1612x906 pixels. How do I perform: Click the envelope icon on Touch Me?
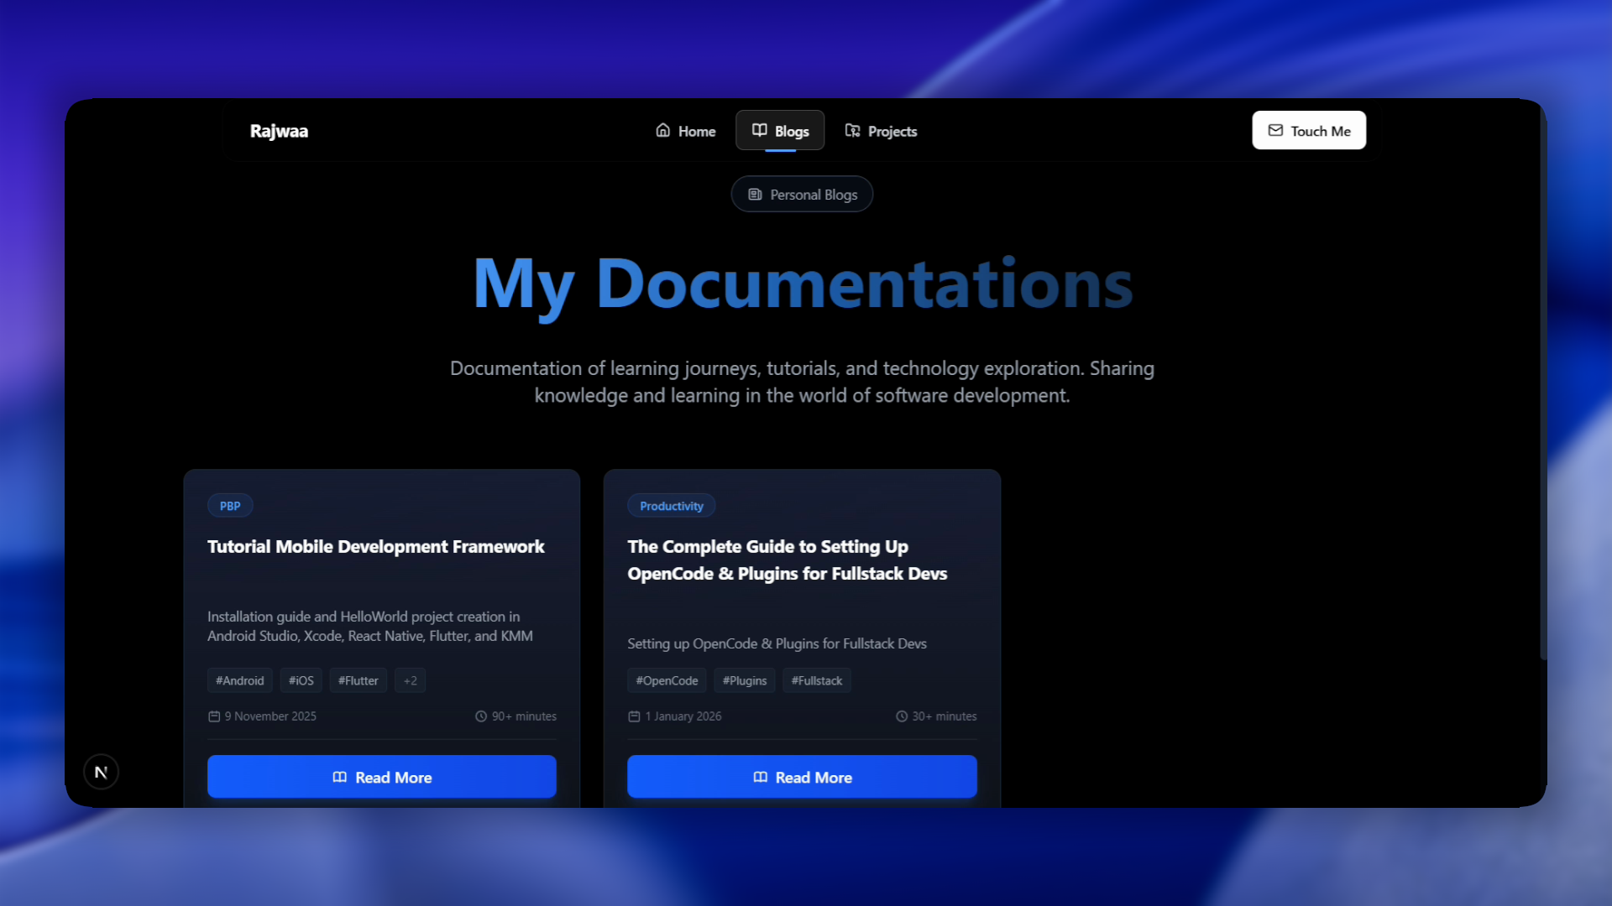tap(1275, 130)
